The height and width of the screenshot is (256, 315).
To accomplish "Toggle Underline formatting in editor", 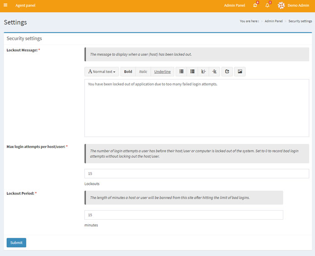I will click(162, 72).
